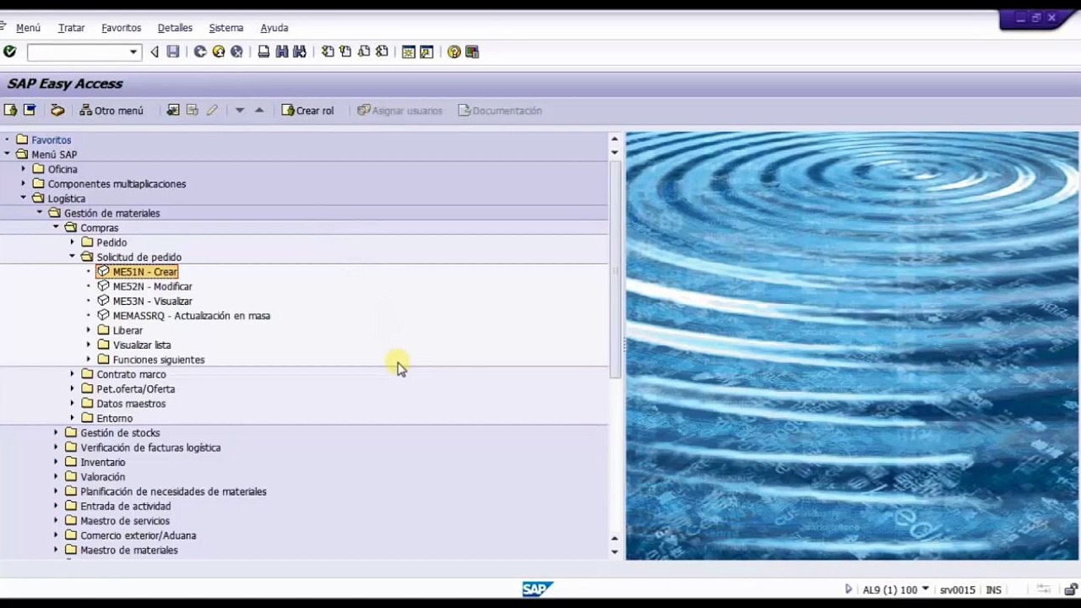Click the Print icon in toolbar
Screen dimensions: 1081x608
[x=263, y=52]
